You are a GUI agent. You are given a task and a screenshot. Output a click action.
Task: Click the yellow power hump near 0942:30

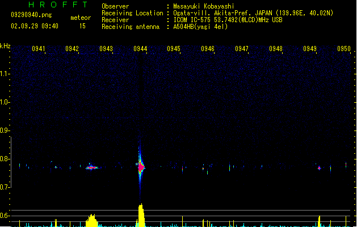[x=91, y=220]
